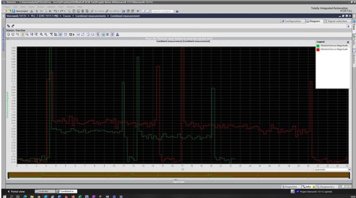This screenshot has width=356, height=198.
Task: Select the hand pan tool in the diagram toolbar
Action: (23, 34)
